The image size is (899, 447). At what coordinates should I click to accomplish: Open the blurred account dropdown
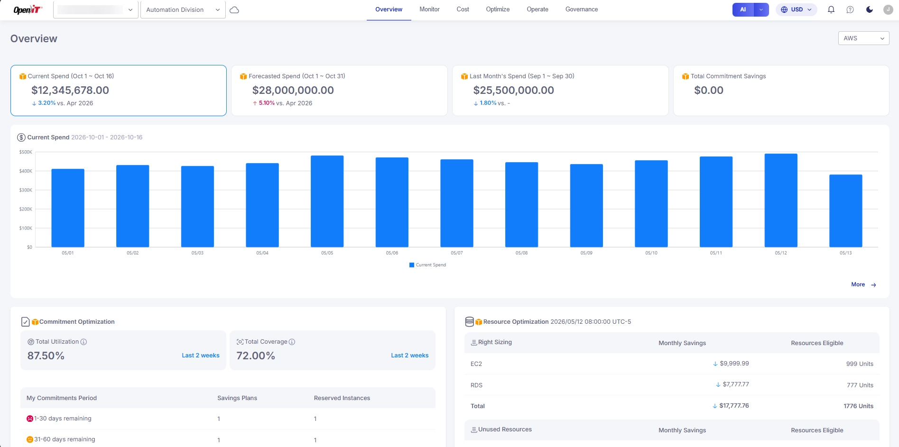[96, 9]
